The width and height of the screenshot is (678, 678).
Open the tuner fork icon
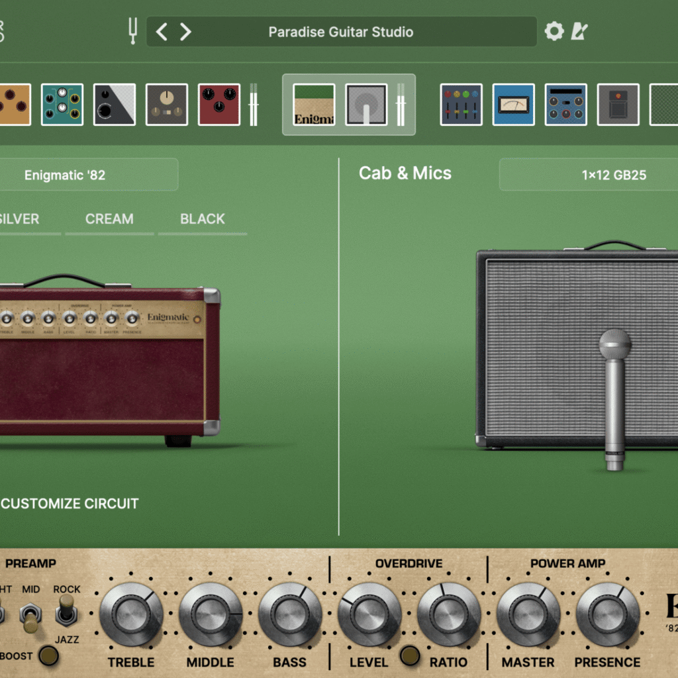132,31
